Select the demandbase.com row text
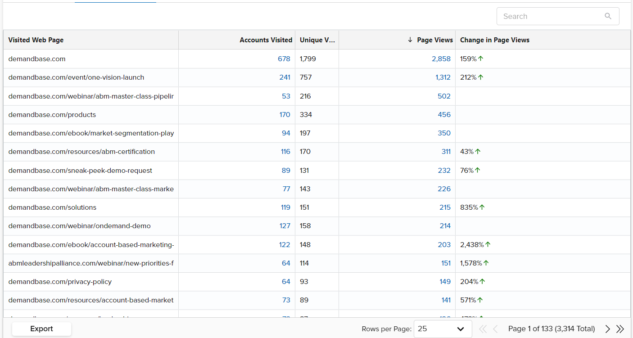Image resolution: width=633 pixels, height=338 pixels. (x=37, y=59)
